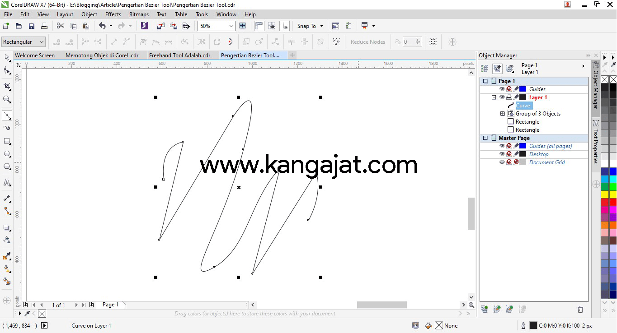Hide the Guides layer via its eye icon
Screen dimensions: 617x333
pos(502,89)
